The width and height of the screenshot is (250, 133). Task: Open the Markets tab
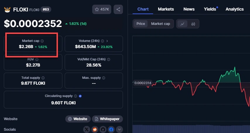coord(166,9)
